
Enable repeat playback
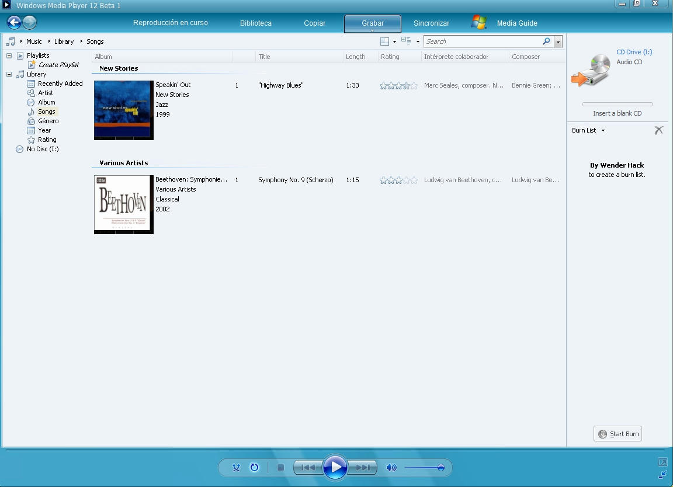(255, 467)
